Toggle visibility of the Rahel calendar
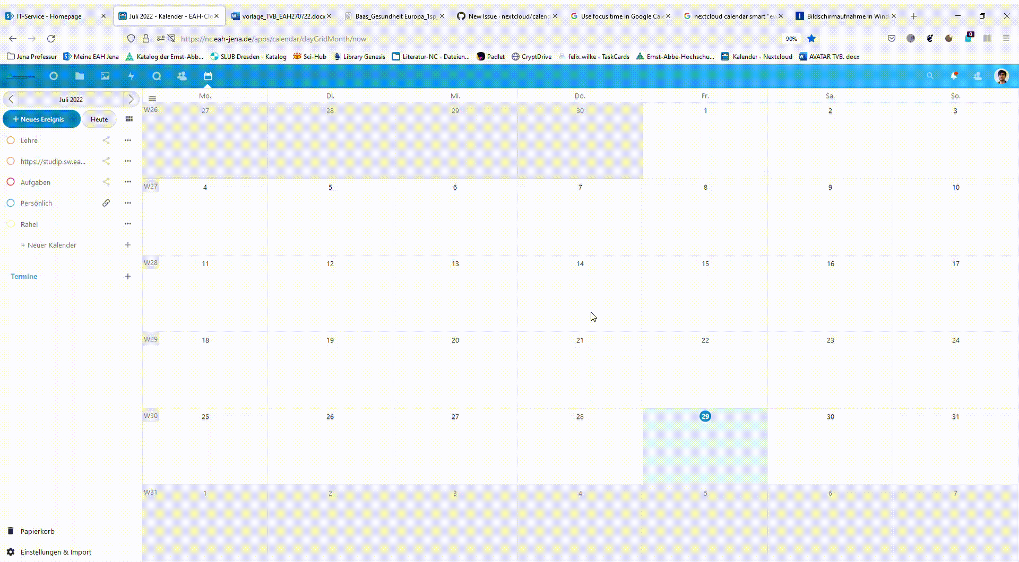This screenshot has width=1019, height=562. pyautogui.click(x=11, y=224)
